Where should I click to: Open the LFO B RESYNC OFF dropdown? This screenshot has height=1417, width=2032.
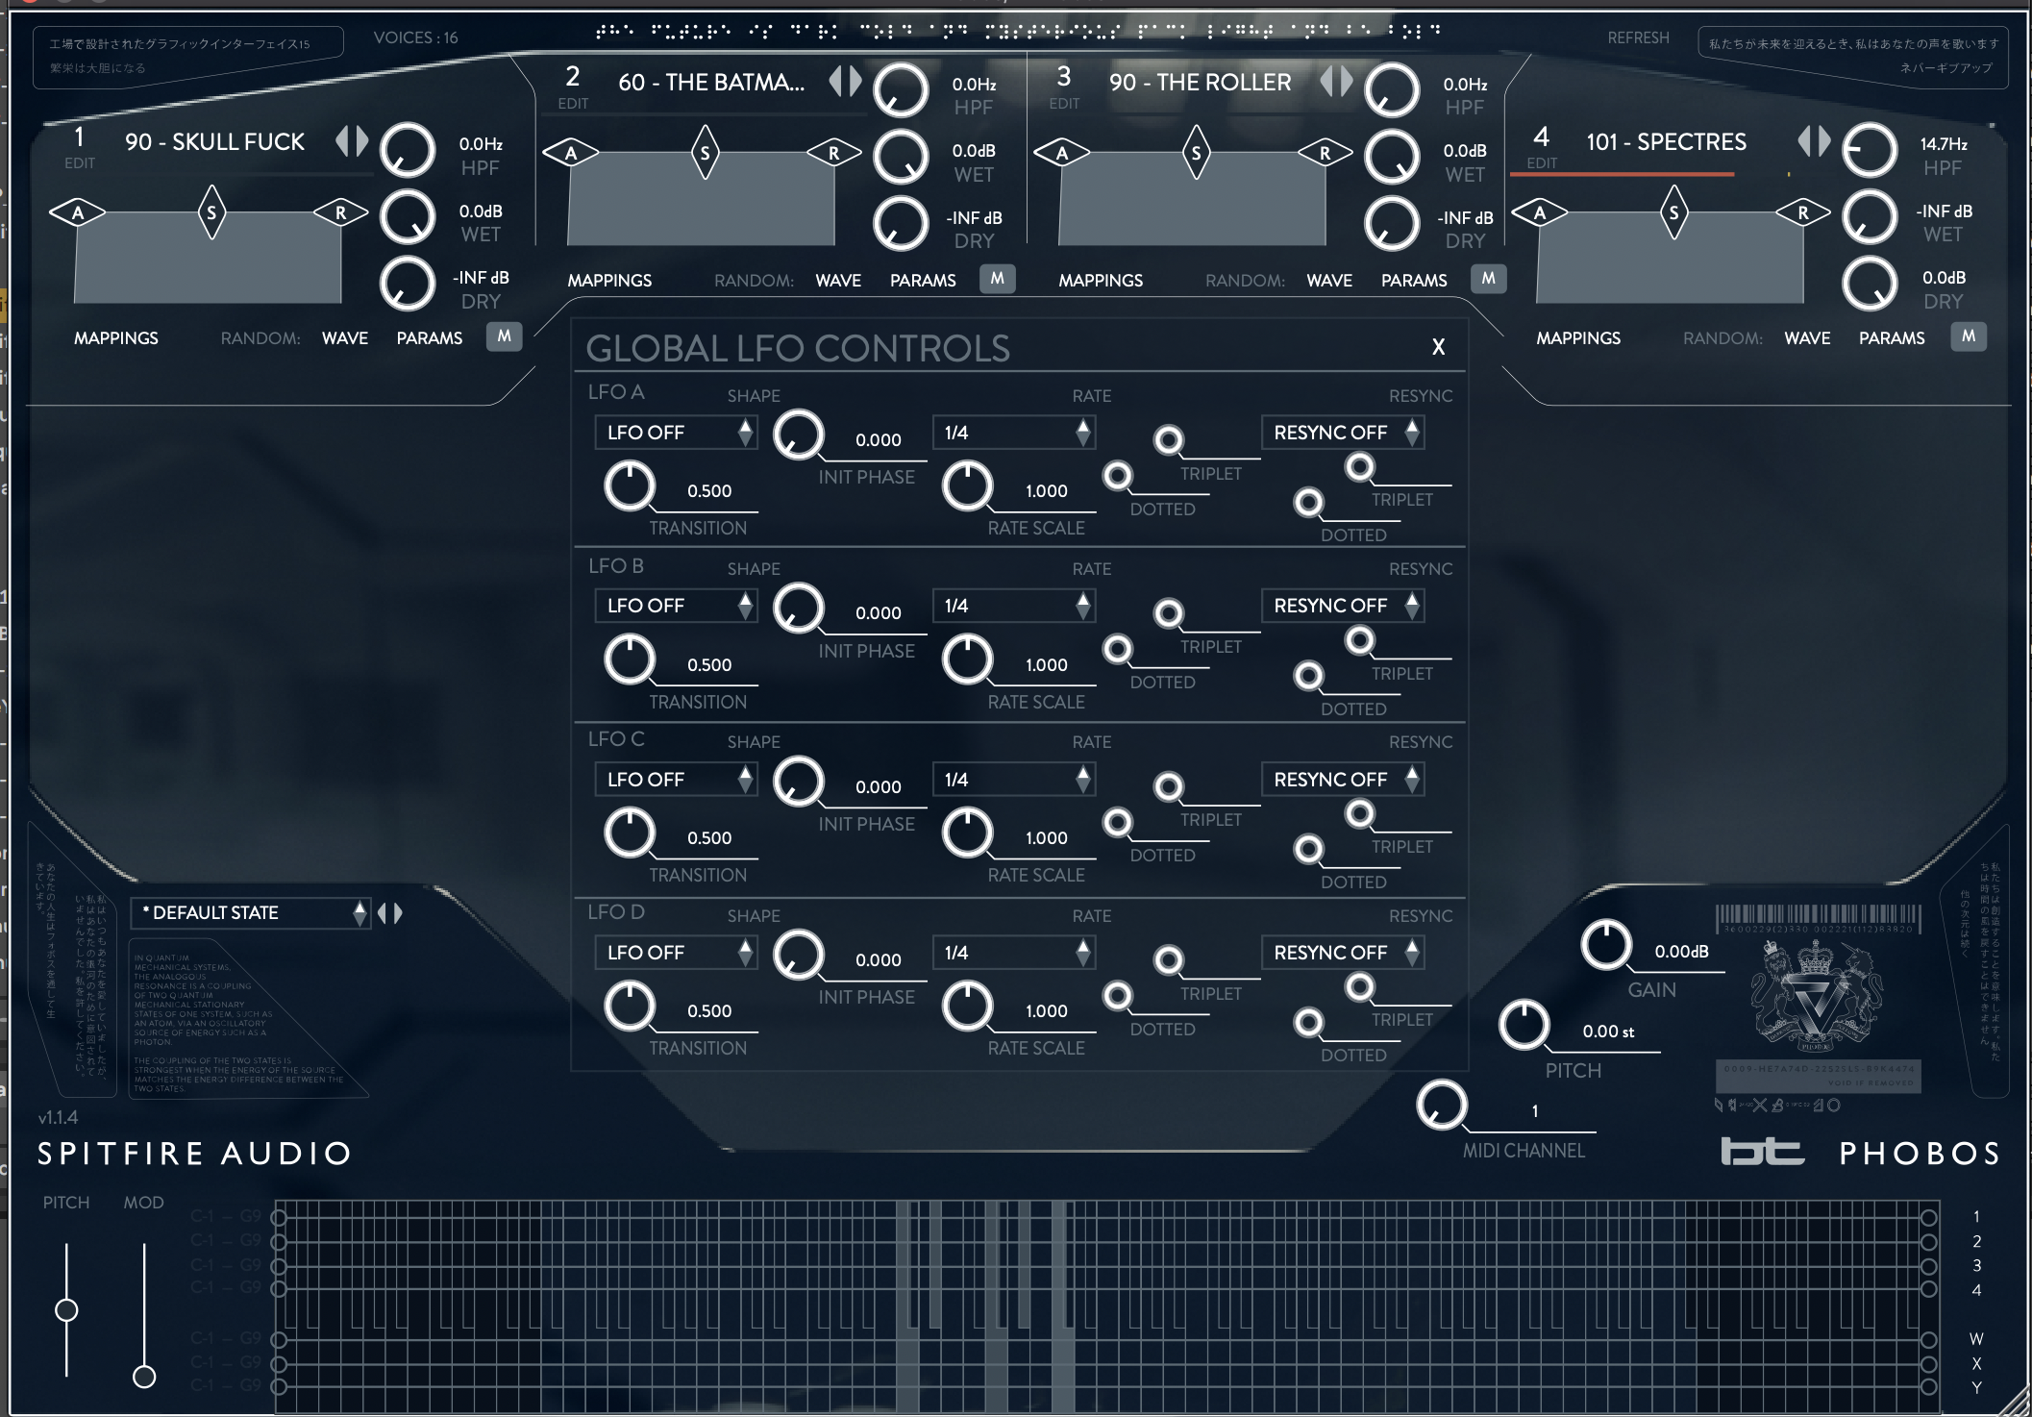click(1343, 606)
